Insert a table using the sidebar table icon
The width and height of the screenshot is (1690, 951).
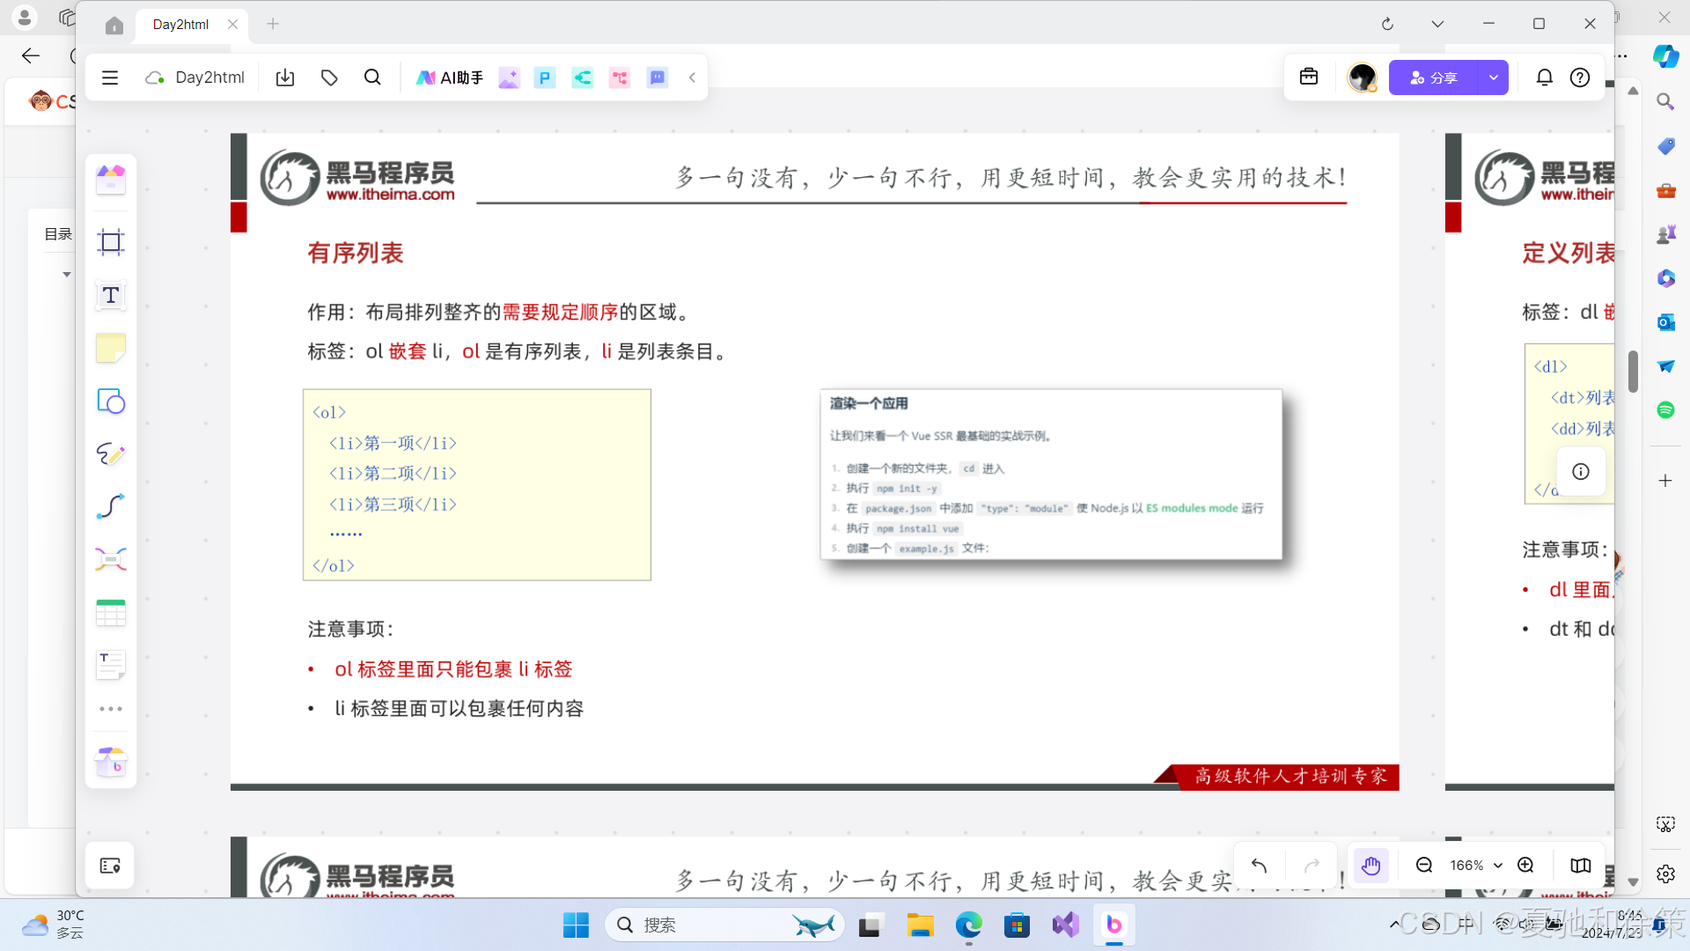[x=110, y=612]
